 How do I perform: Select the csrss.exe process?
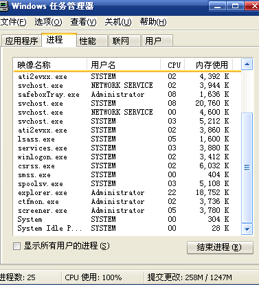pyautogui.click(x=127, y=166)
